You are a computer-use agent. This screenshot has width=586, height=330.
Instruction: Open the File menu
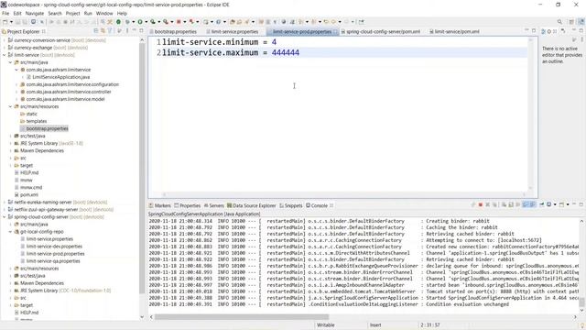(x=5, y=13)
